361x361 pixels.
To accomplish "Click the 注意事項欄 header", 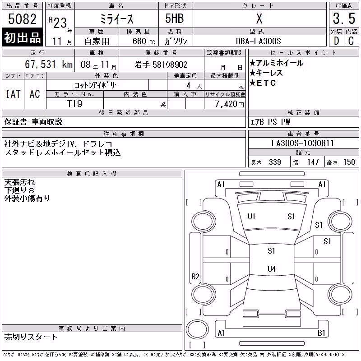I will pyautogui.click(x=124, y=134).
